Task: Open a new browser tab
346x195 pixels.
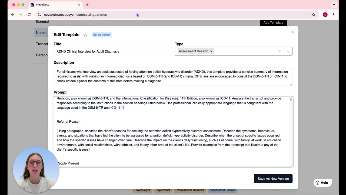Action: [x=87, y=5]
